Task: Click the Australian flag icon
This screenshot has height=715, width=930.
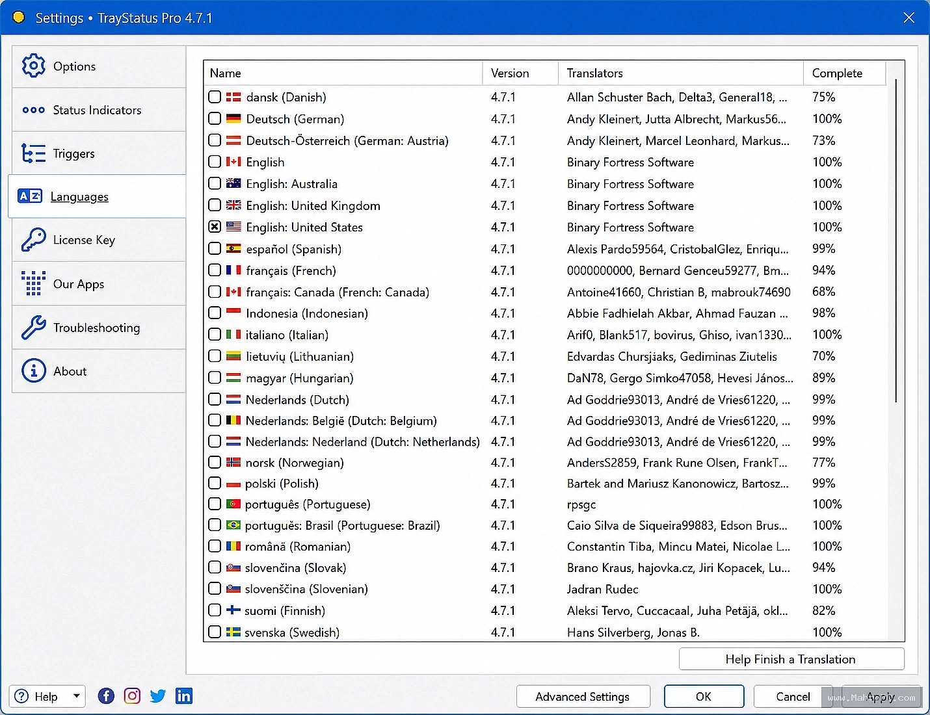Action: pyautogui.click(x=233, y=183)
